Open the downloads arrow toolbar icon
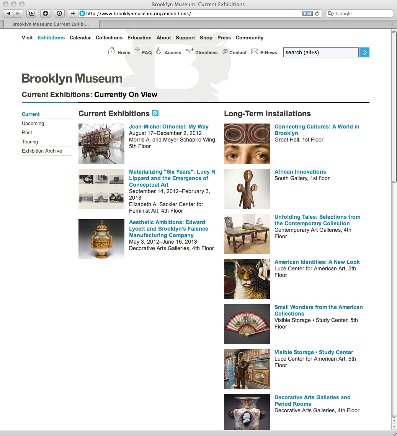The image size is (397, 436). 46,13
